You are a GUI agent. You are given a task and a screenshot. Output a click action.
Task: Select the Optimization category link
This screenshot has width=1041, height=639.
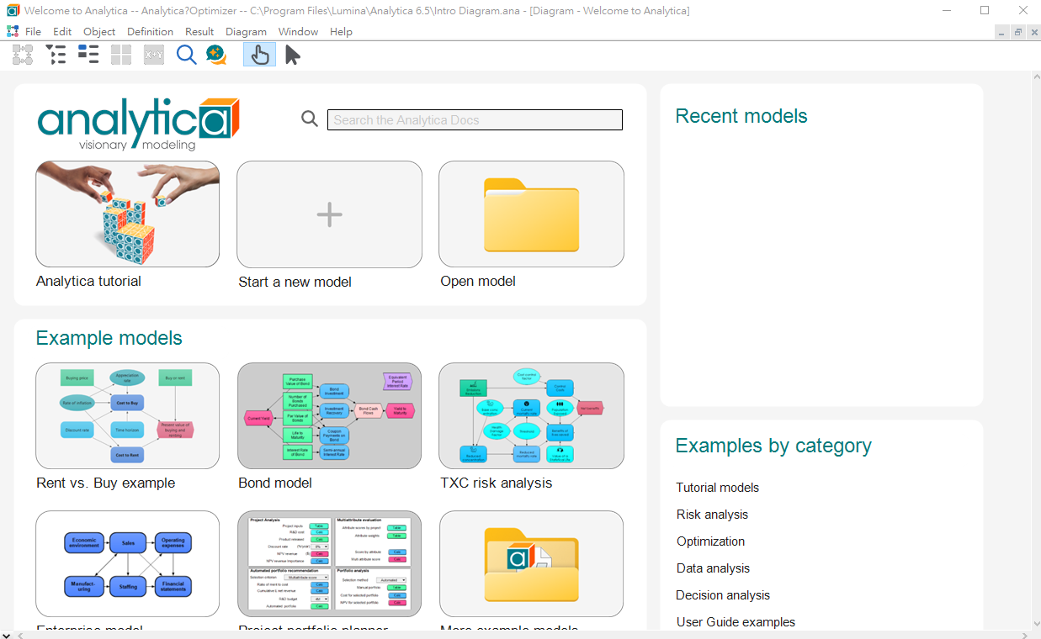click(x=710, y=541)
